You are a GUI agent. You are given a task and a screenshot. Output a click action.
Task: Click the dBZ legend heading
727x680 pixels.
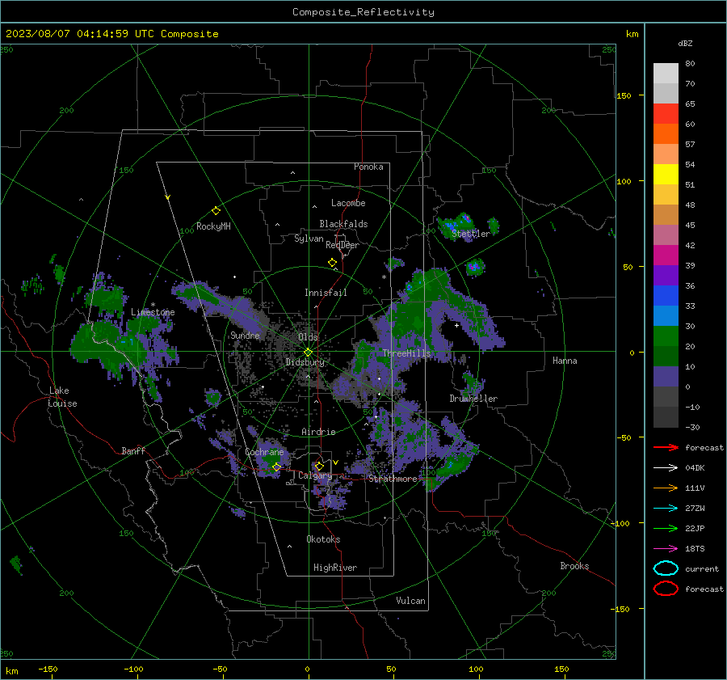pos(685,43)
